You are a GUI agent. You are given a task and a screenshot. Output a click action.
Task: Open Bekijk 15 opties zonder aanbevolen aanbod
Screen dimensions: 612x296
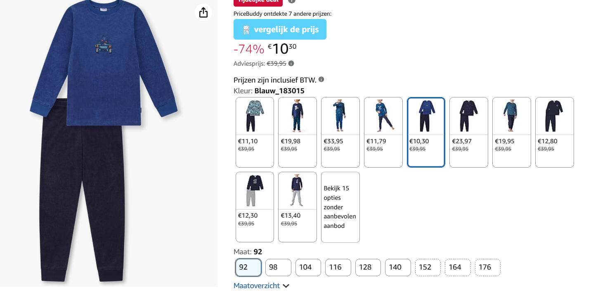click(340, 207)
